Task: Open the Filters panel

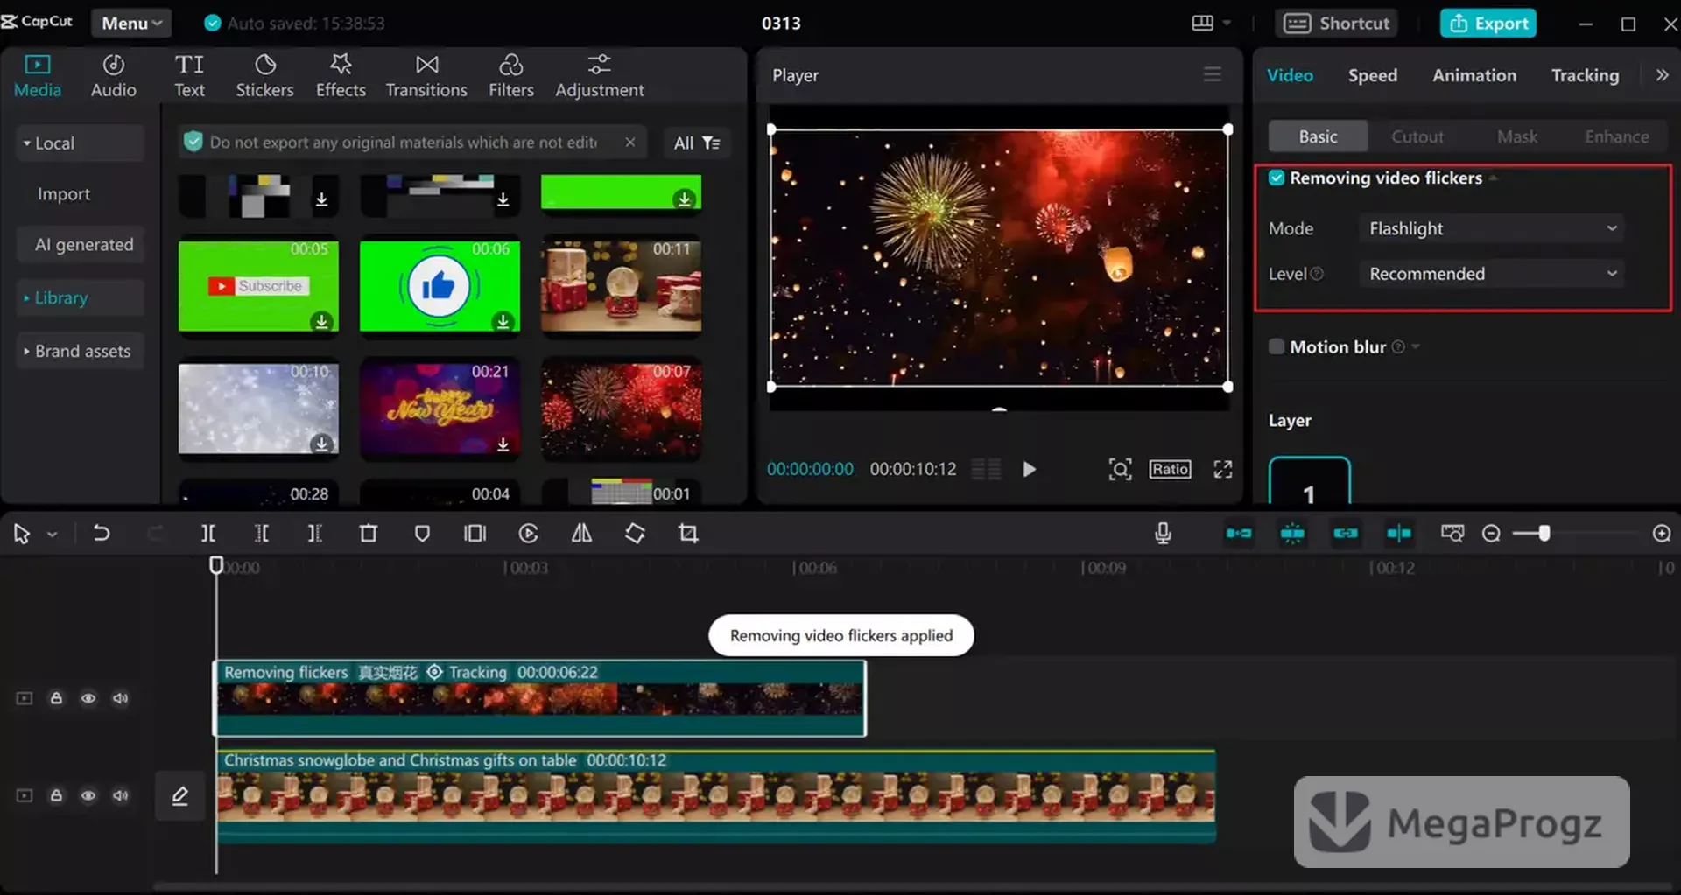Action: pos(511,76)
